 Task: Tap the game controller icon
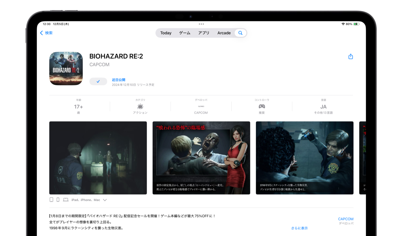[262, 107]
